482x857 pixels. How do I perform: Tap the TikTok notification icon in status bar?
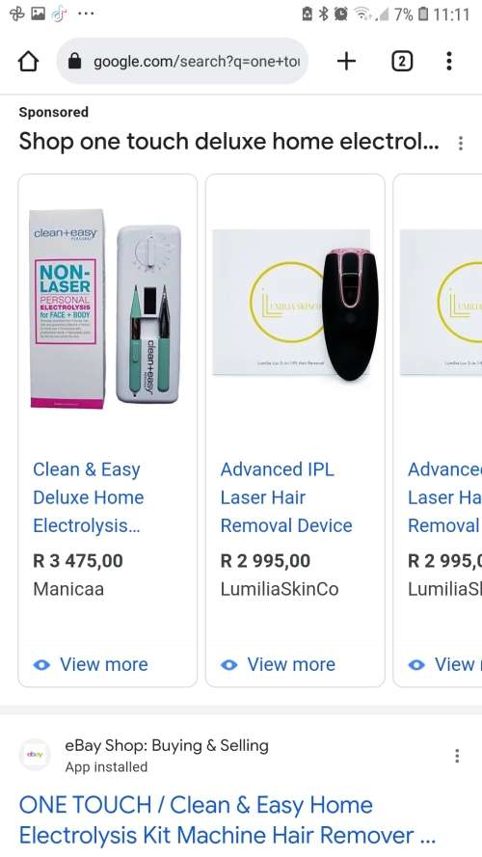point(59,13)
